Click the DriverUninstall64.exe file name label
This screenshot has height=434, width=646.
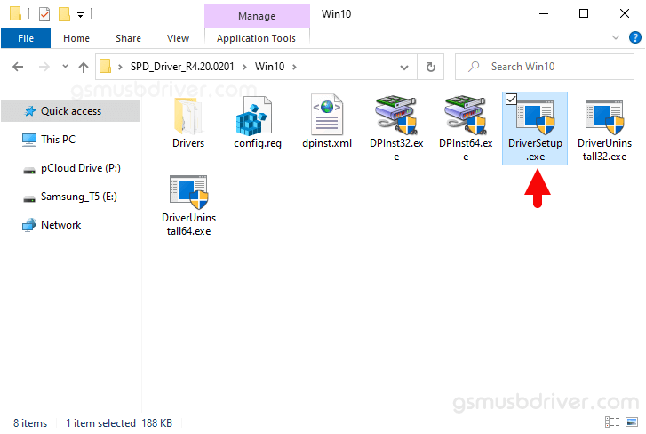188,225
